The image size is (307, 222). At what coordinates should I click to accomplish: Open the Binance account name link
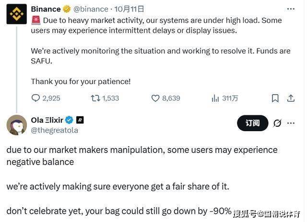(x=46, y=9)
